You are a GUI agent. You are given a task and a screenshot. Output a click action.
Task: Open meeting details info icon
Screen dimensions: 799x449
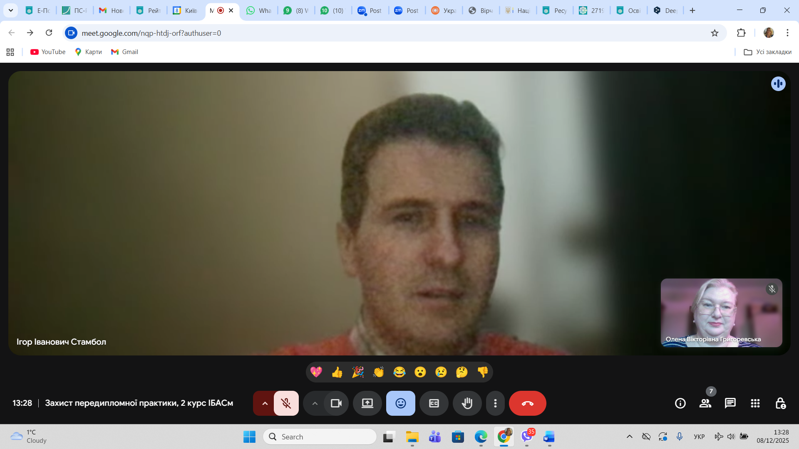click(x=680, y=403)
